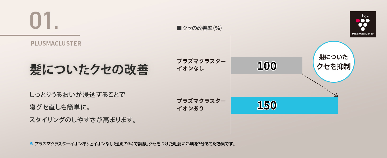Click the プラズマクラスターイオンあり axis label
387x158 pixels.
pyautogui.click(x=201, y=105)
